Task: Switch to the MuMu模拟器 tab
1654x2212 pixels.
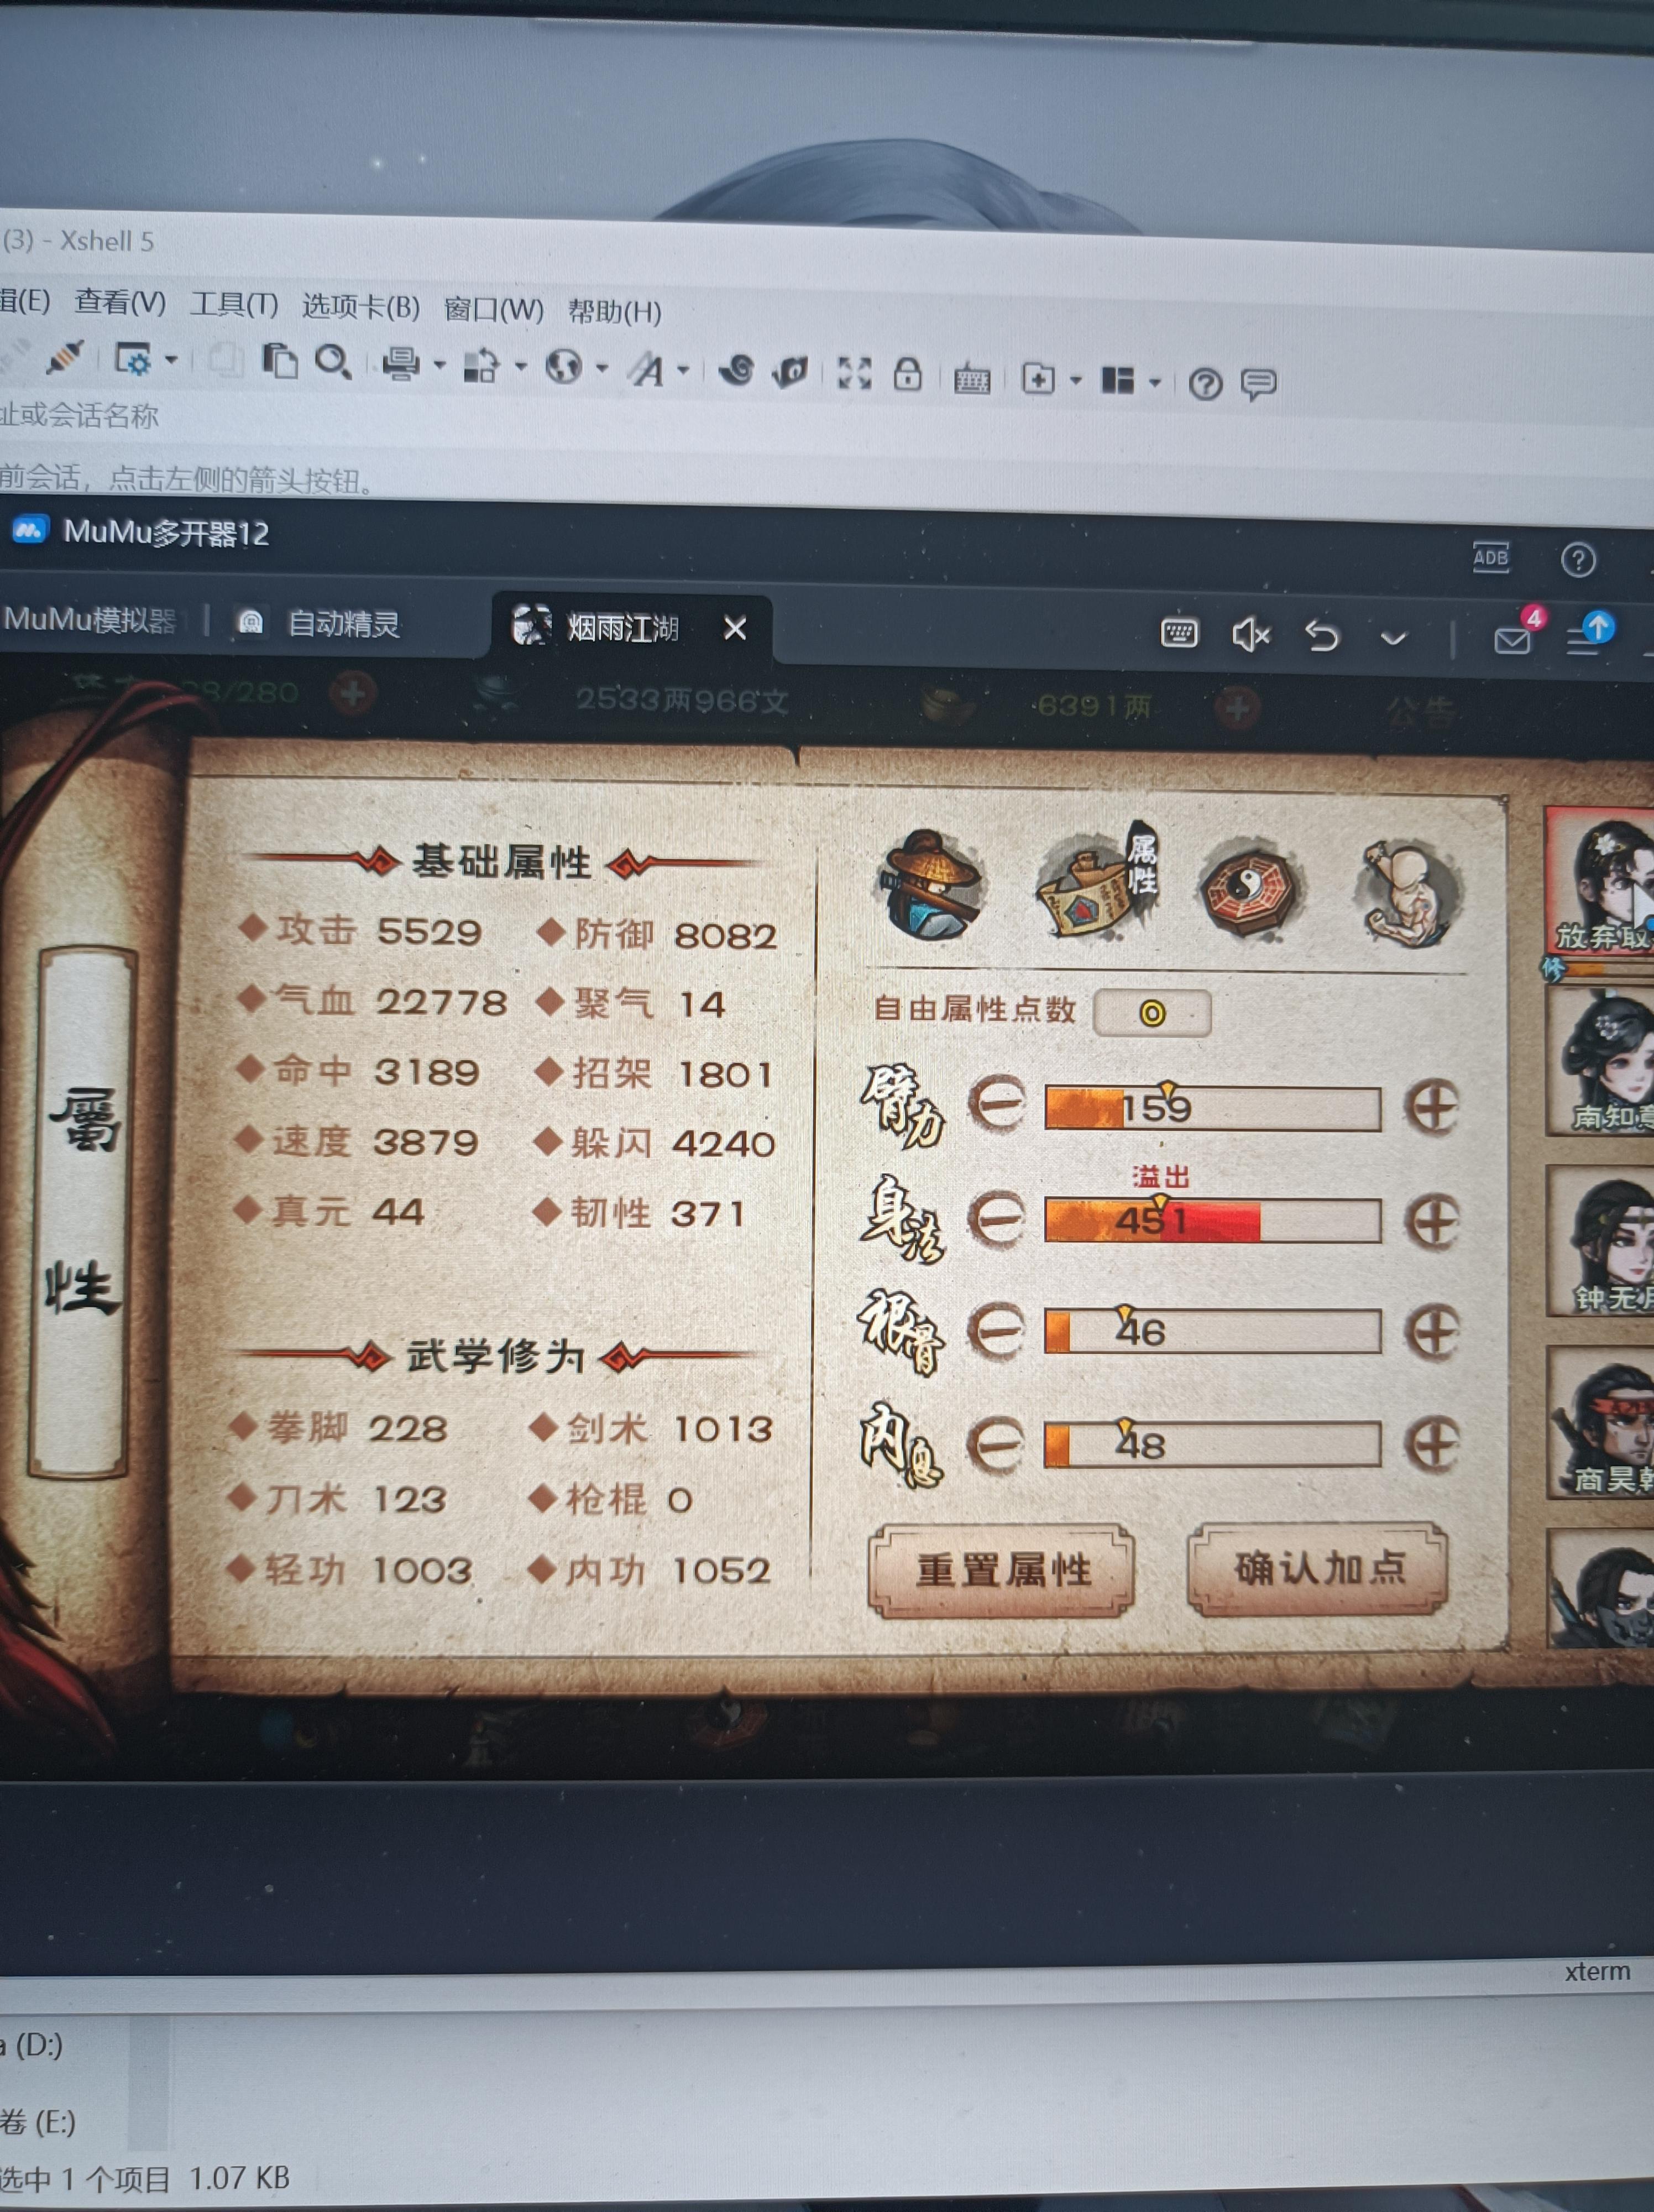Action: (90, 620)
